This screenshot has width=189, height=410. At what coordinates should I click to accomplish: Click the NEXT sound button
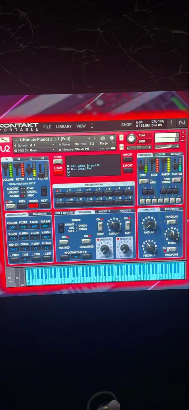[44, 205]
